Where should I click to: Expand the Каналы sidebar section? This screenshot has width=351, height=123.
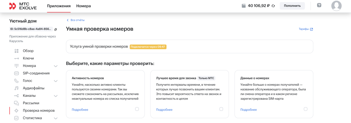[56, 96]
